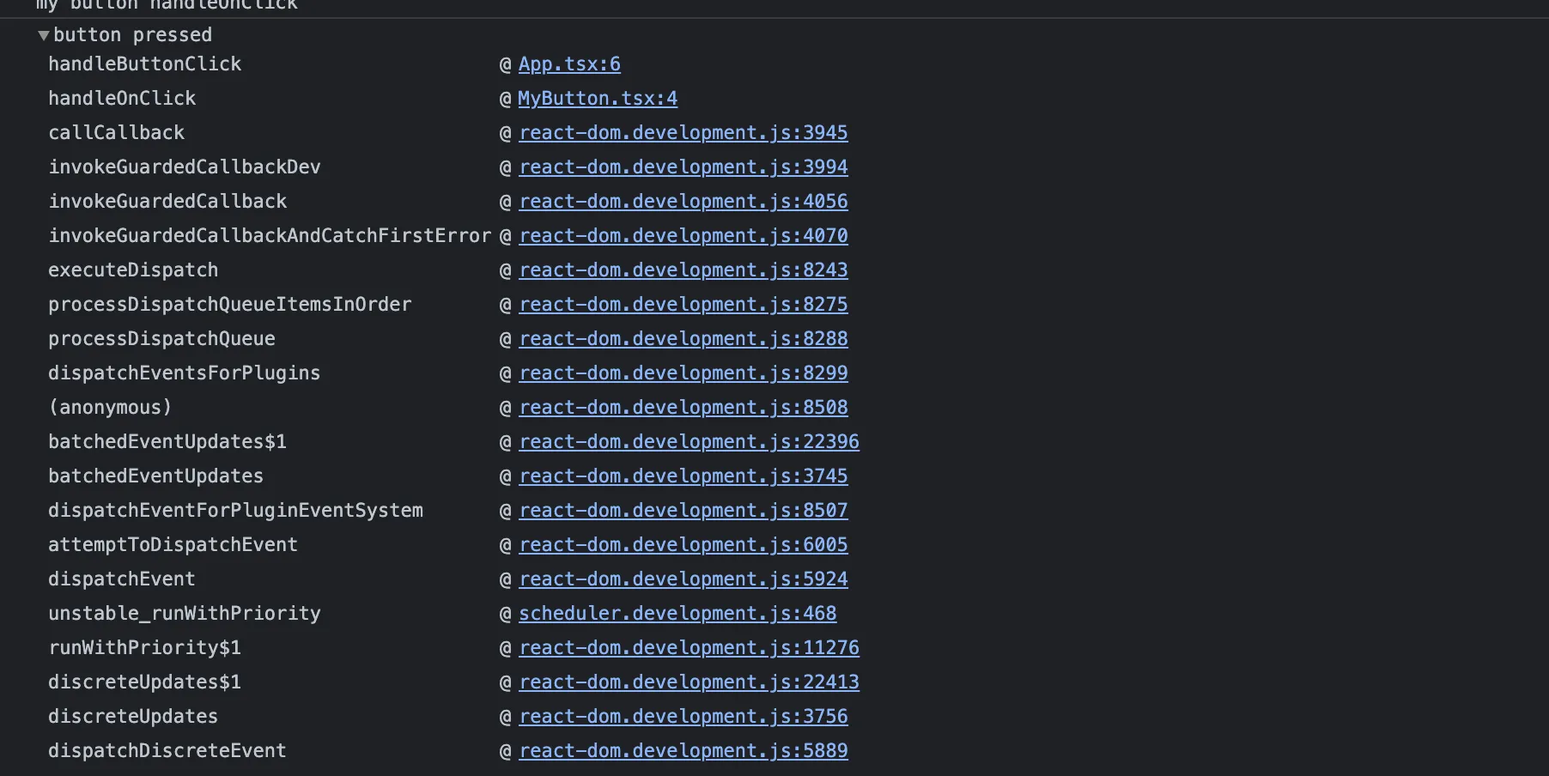Open react-dom.development.js:3994 link

click(x=683, y=167)
